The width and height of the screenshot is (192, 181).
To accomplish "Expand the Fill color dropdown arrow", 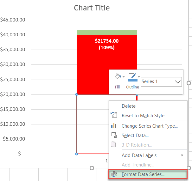I will click(123, 77).
